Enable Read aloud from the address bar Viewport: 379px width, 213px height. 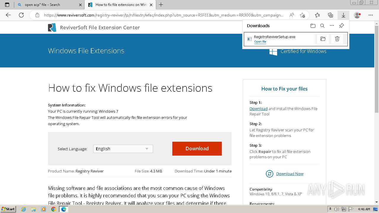click(x=292, y=15)
